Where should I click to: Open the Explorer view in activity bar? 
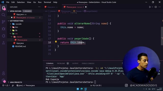[3, 8]
